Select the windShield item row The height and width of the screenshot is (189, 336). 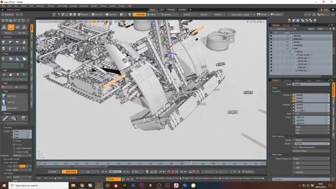[301, 45]
